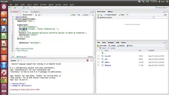Open the Session menu
The width and height of the screenshot is (169, 95).
point(43,5)
